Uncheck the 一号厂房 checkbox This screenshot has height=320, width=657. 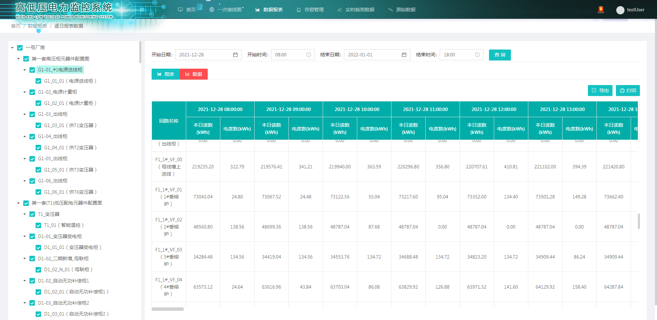tap(20, 48)
